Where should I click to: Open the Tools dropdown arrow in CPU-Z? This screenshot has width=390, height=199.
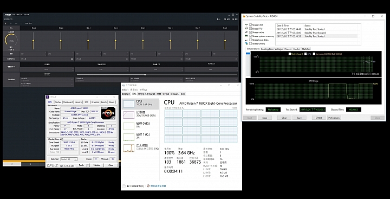(x=88, y=165)
